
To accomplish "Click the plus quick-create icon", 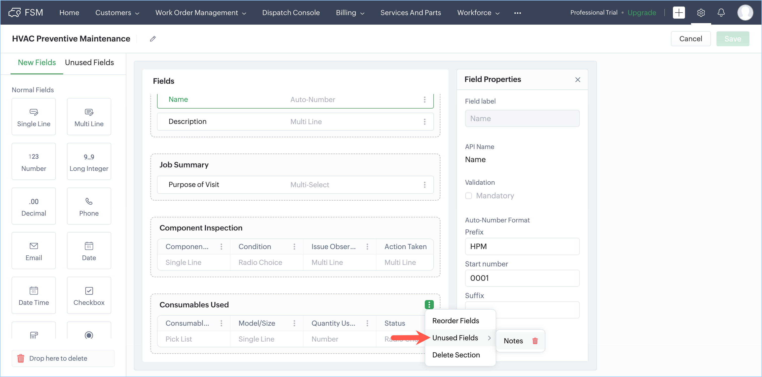I will click(x=679, y=13).
